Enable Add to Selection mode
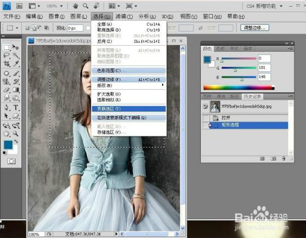Screen dimensions: 306x238 tap(34, 28)
